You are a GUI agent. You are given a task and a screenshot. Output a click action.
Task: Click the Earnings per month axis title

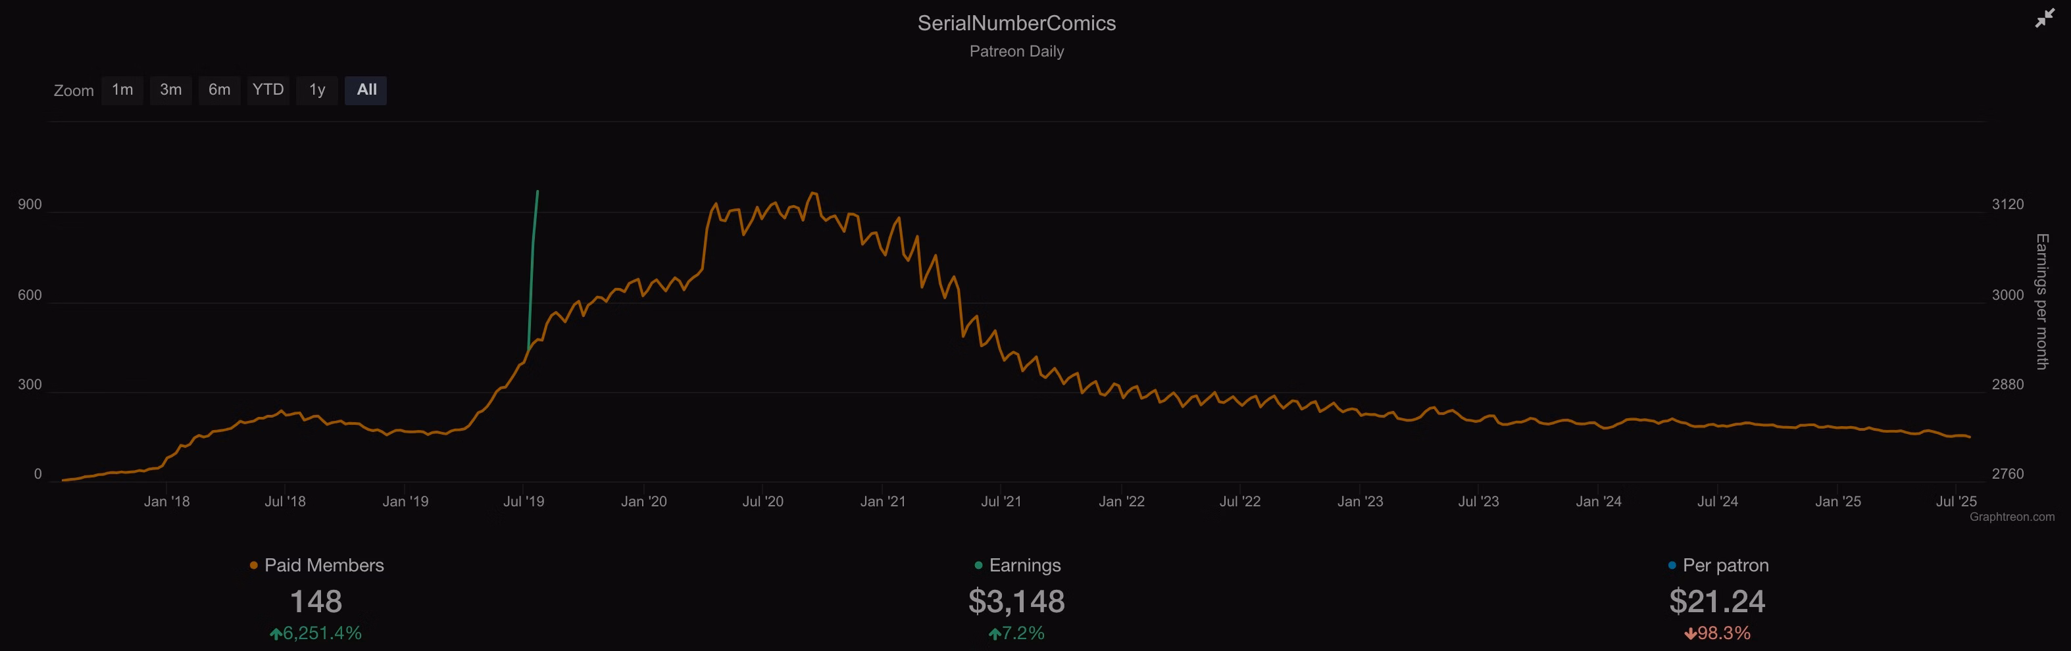click(2042, 301)
